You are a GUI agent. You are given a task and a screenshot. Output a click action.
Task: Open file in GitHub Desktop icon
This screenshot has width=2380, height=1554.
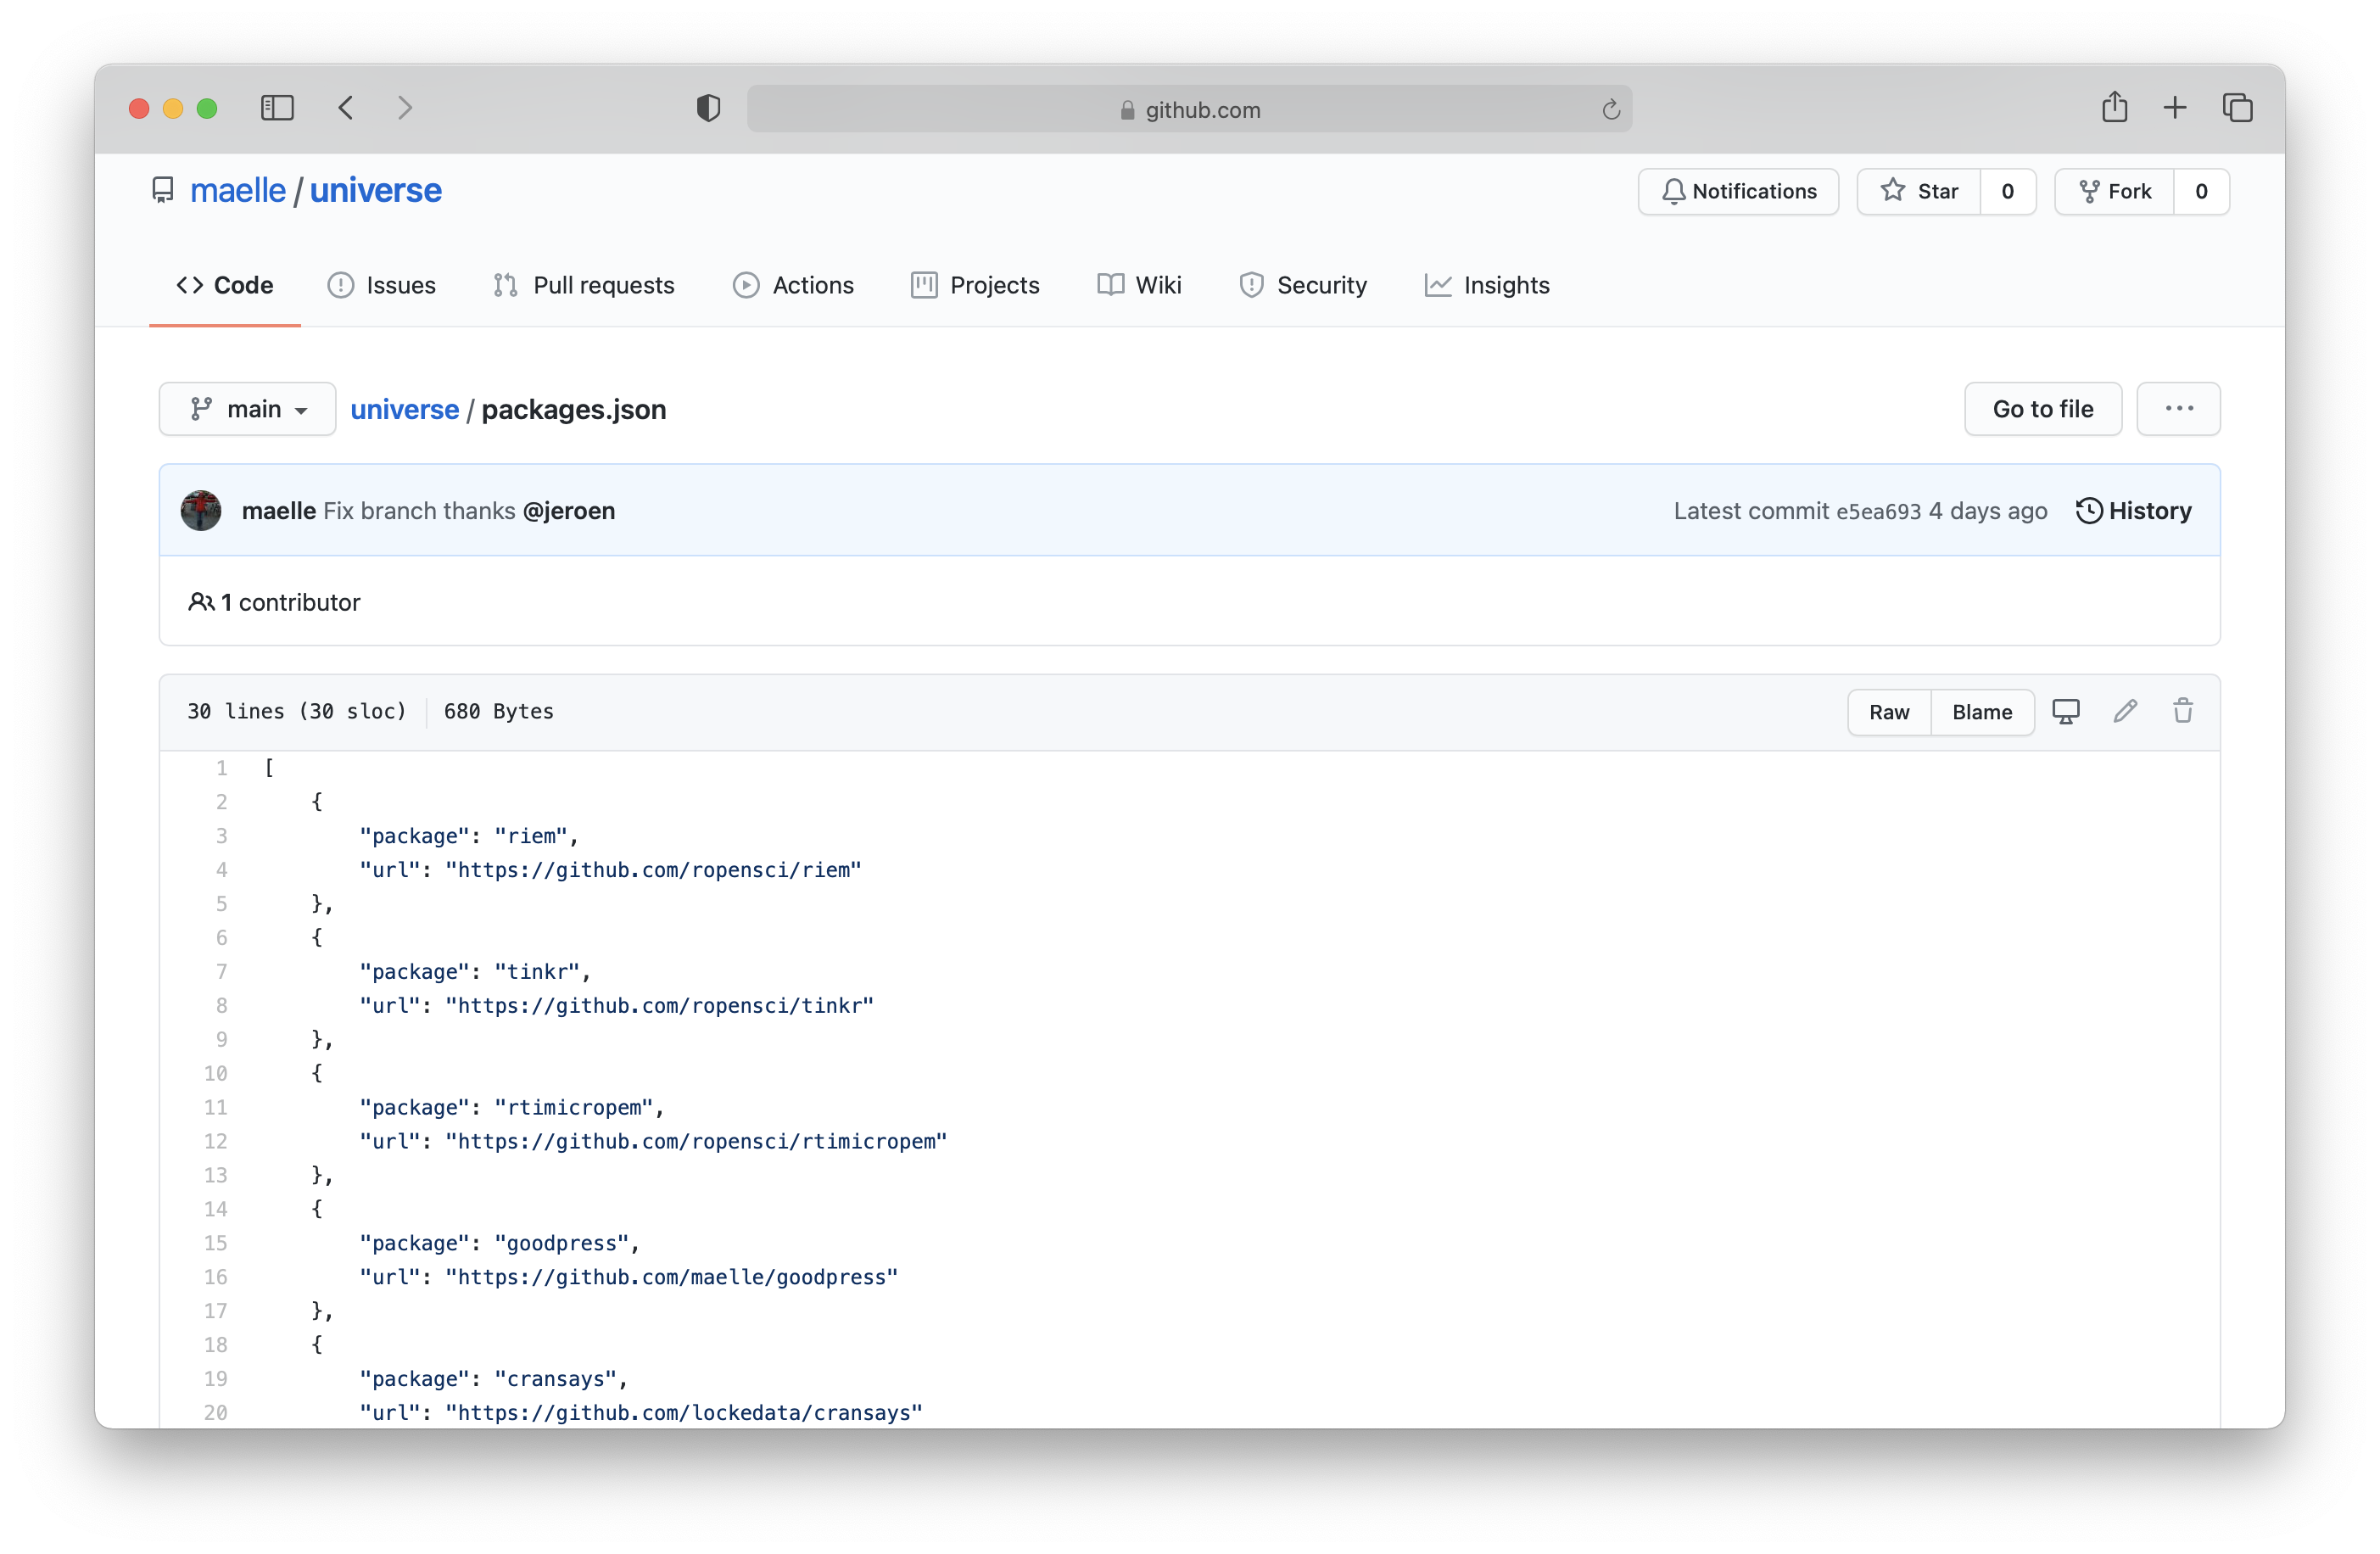pyautogui.click(x=2066, y=711)
